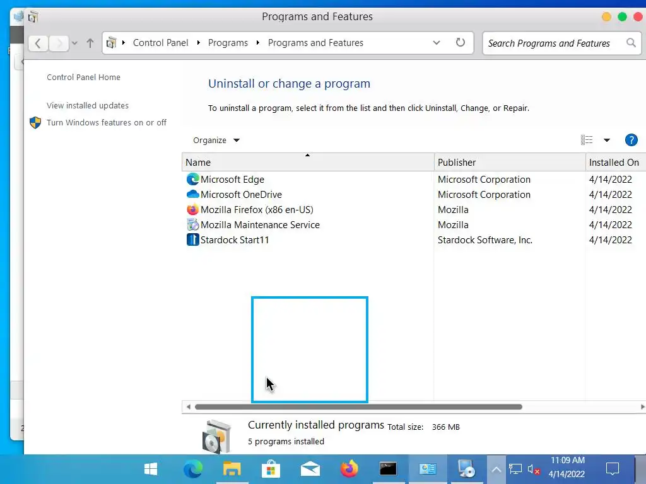Click the installed programs disc icon
This screenshot has width=646, height=484.
(x=217, y=436)
